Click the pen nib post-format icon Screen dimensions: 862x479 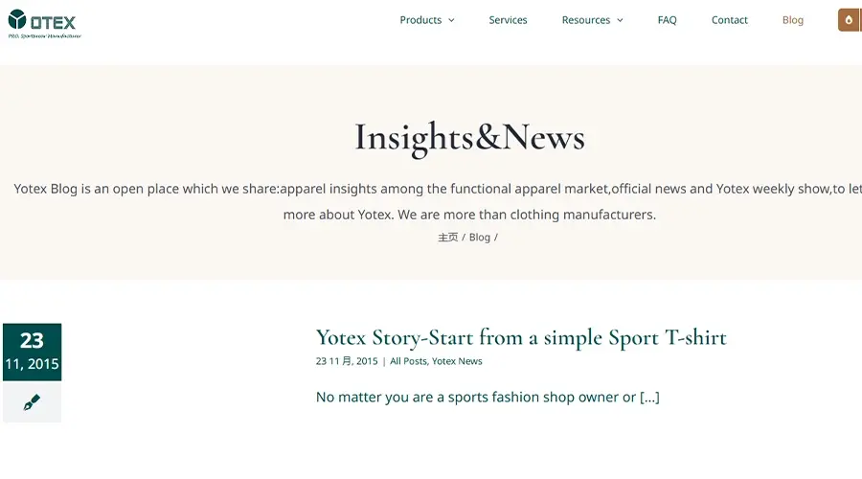point(32,402)
